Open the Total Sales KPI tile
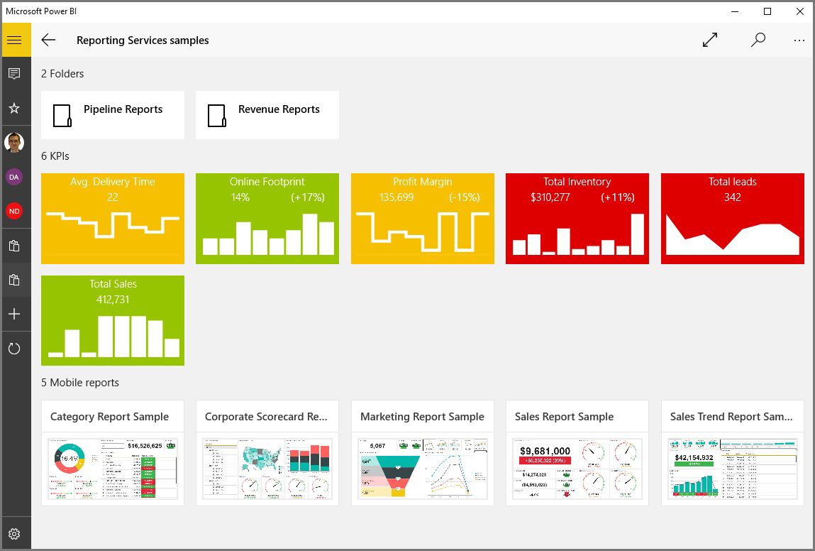Screen dimensions: 815x551 pos(112,320)
